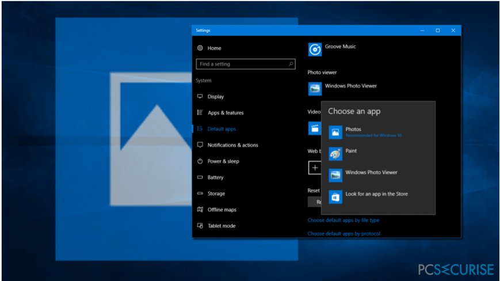This screenshot has height=281, width=500.
Task: Click Groove Music default app entry
Action: click(332, 50)
